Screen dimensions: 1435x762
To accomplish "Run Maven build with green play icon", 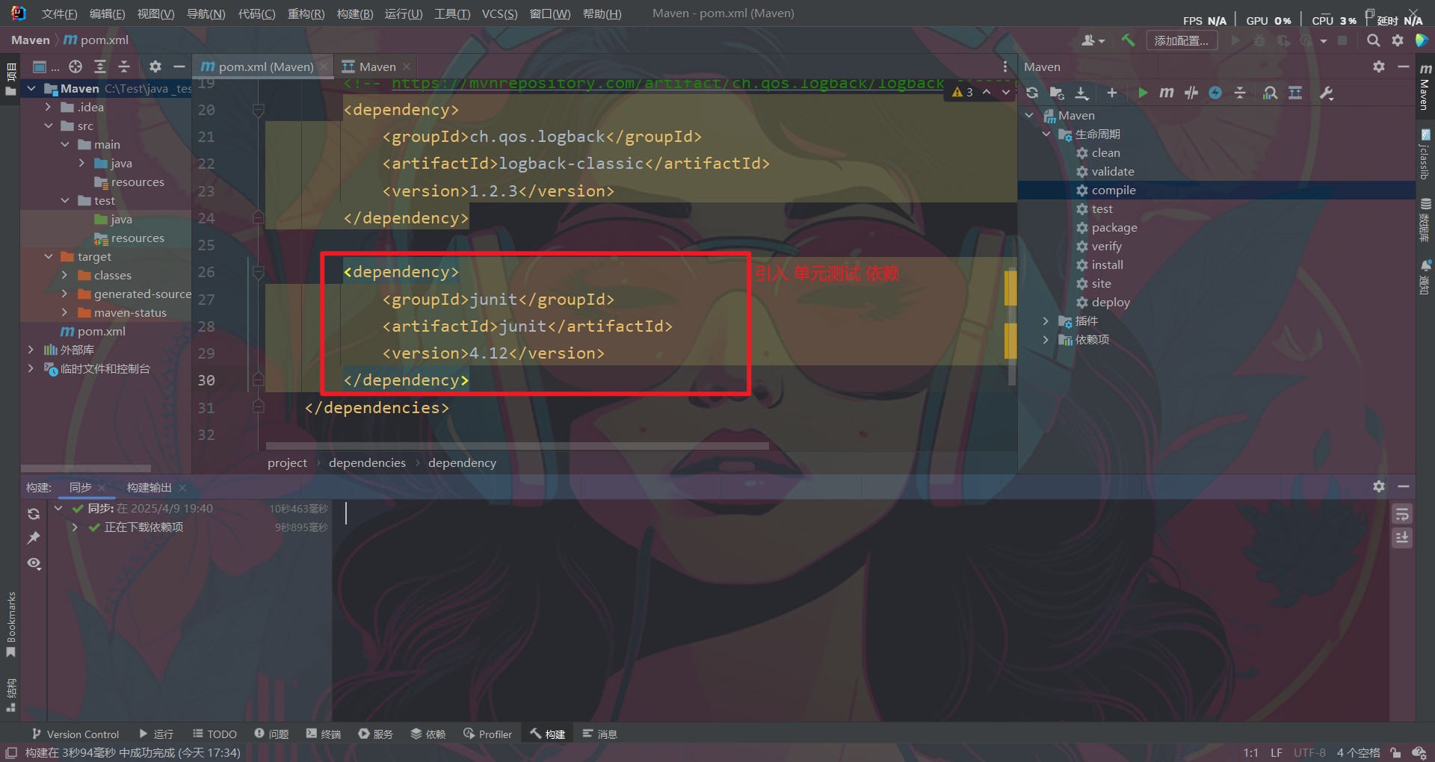I will click(x=1143, y=93).
